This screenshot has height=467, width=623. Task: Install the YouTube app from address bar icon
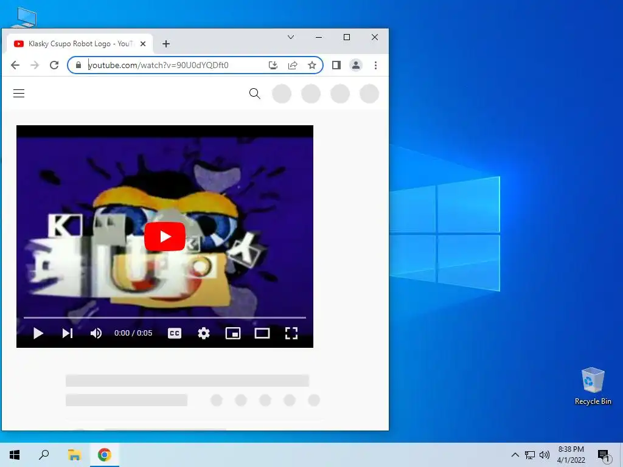273,65
